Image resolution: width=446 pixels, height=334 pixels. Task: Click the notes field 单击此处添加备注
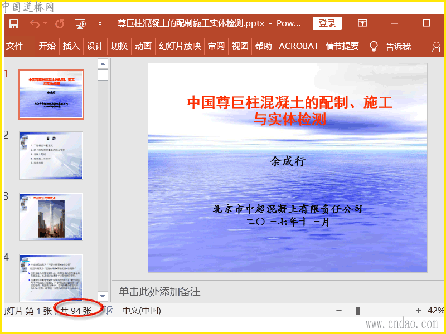click(159, 292)
